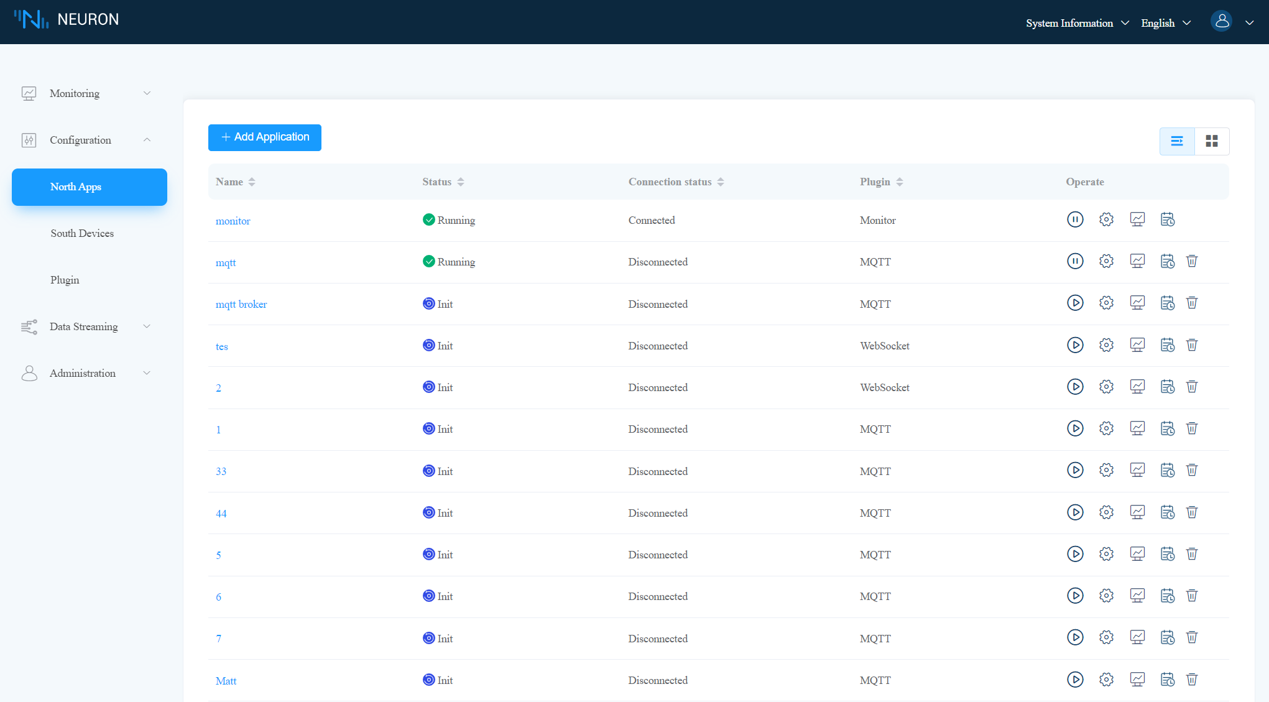Click Add Application button
The image size is (1269, 702).
[x=264, y=137]
